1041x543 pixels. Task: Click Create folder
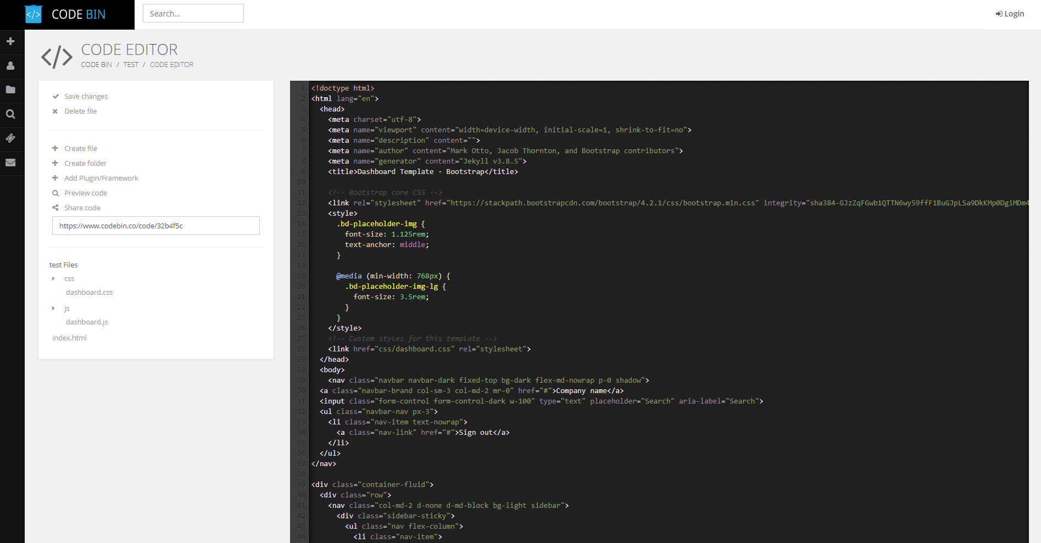[85, 163]
